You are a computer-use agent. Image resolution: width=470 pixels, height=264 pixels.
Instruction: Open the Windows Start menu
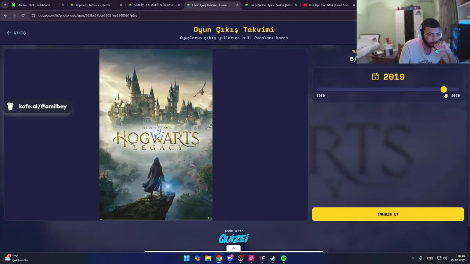pos(187,258)
